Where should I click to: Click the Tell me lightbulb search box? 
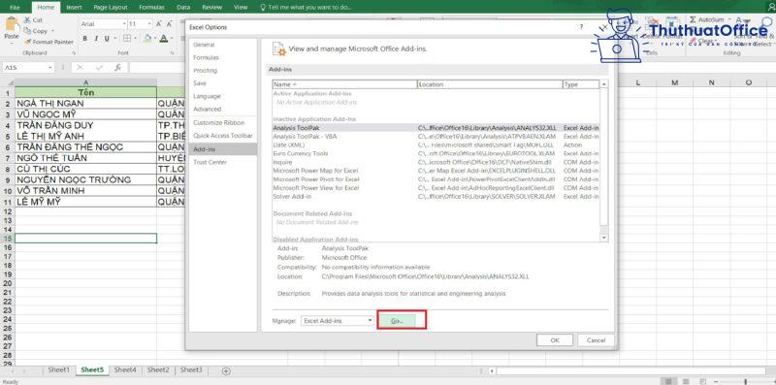coord(306,8)
